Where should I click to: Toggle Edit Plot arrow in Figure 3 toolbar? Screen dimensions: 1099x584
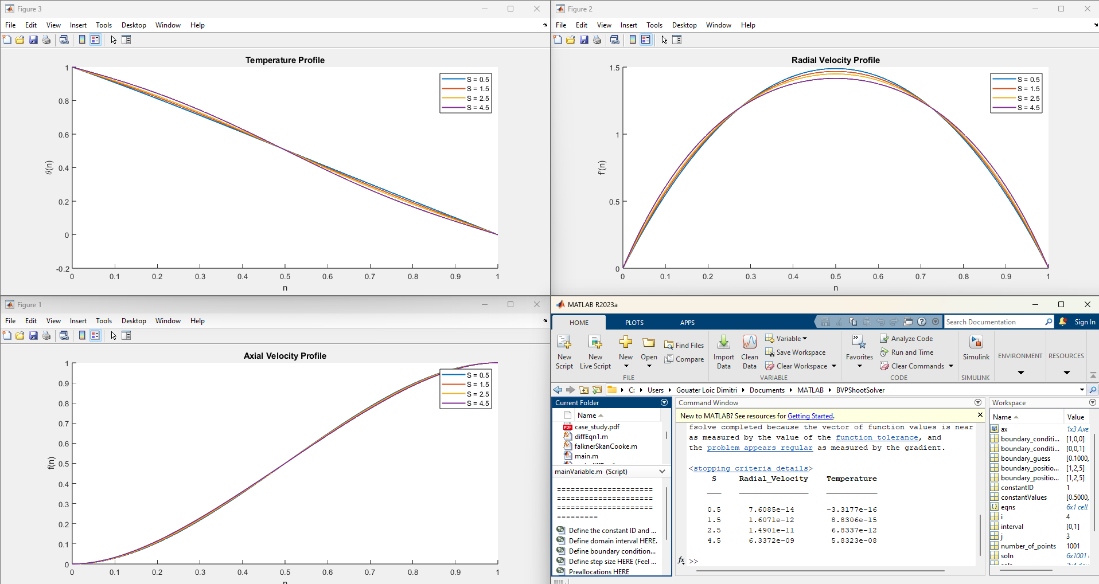point(114,40)
